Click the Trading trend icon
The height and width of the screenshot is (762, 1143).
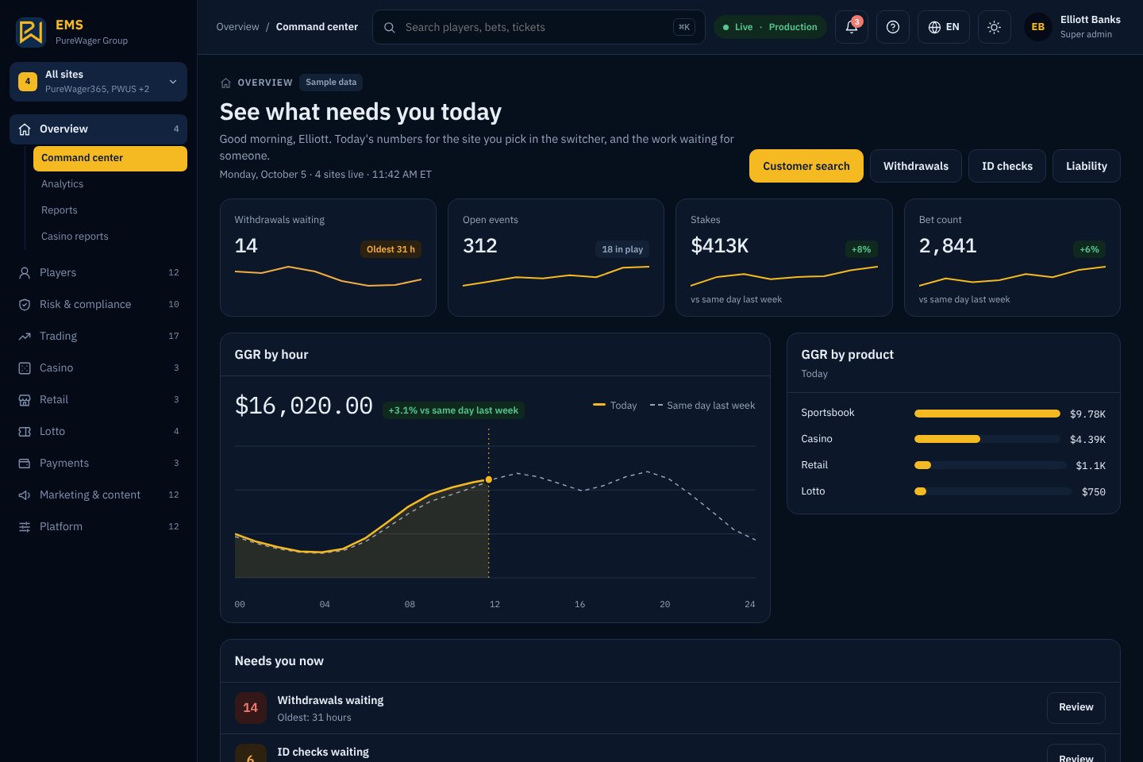coord(25,336)
